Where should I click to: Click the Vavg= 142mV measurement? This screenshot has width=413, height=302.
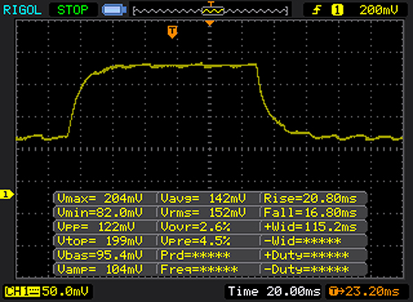click(203, 198)
